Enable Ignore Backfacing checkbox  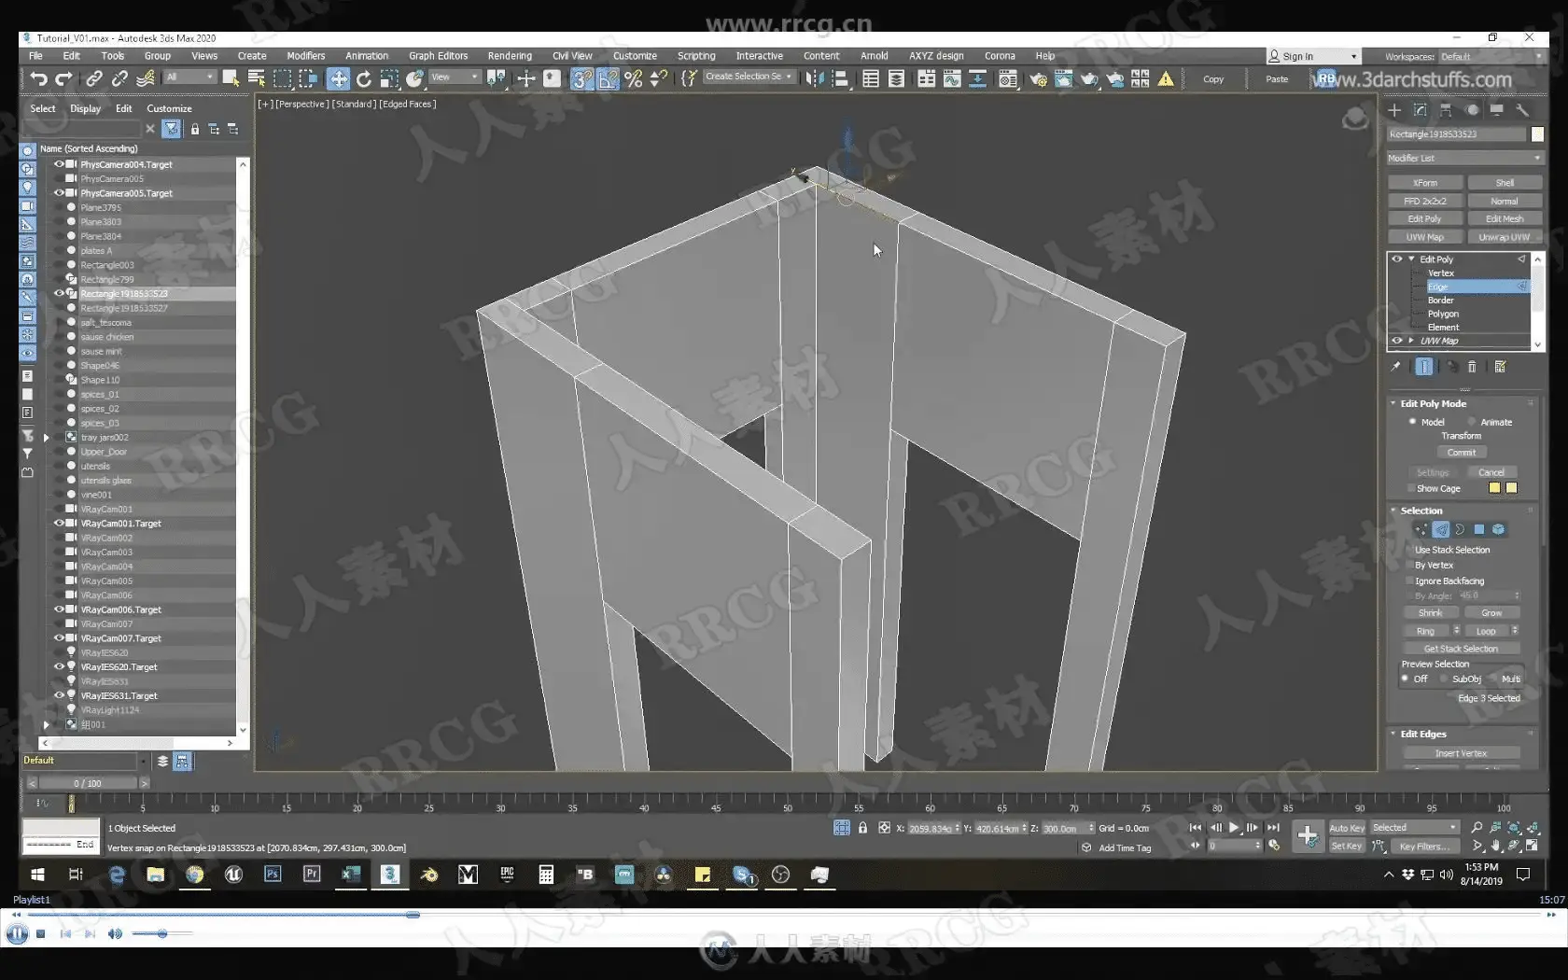click(1409, 581)
